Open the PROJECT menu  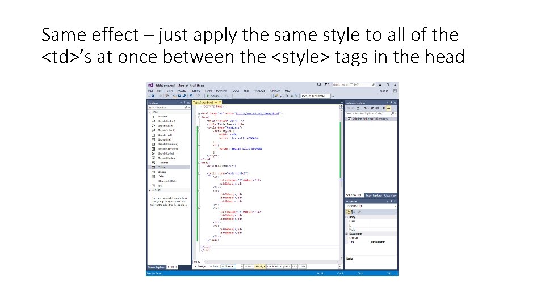(183, 91)
